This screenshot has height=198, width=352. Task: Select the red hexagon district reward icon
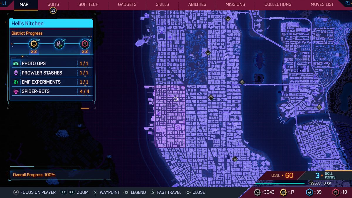click(85, 44)
